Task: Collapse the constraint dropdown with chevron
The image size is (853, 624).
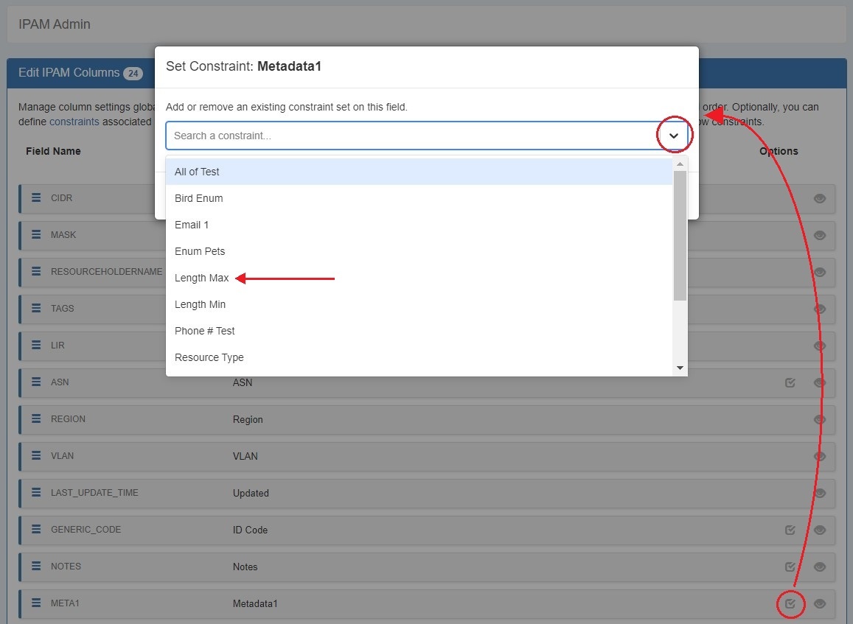Action: pos(673,136)
